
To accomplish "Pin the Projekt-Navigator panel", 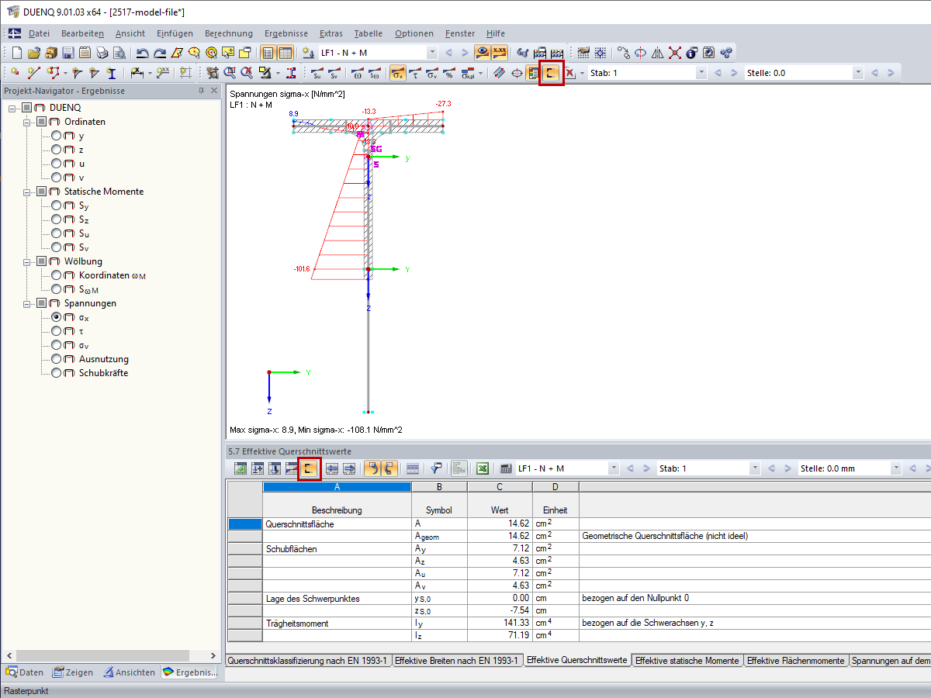I will coord(202,91).
